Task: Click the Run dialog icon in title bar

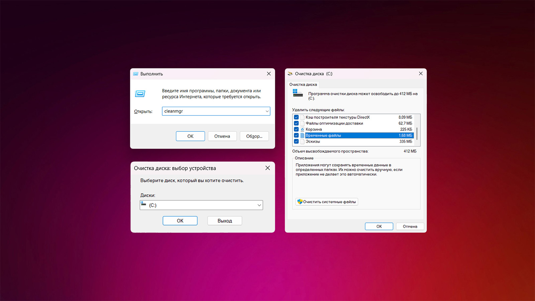Action: 136,74
